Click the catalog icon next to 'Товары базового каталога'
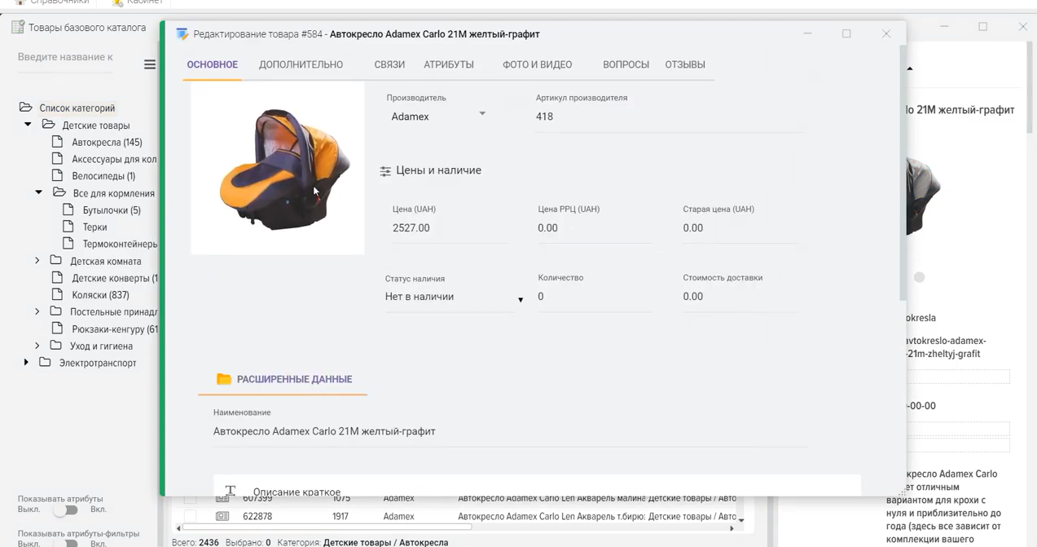 click(17, 28)
